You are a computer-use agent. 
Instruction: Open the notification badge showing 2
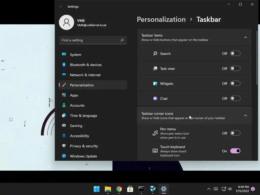point(253,189)
